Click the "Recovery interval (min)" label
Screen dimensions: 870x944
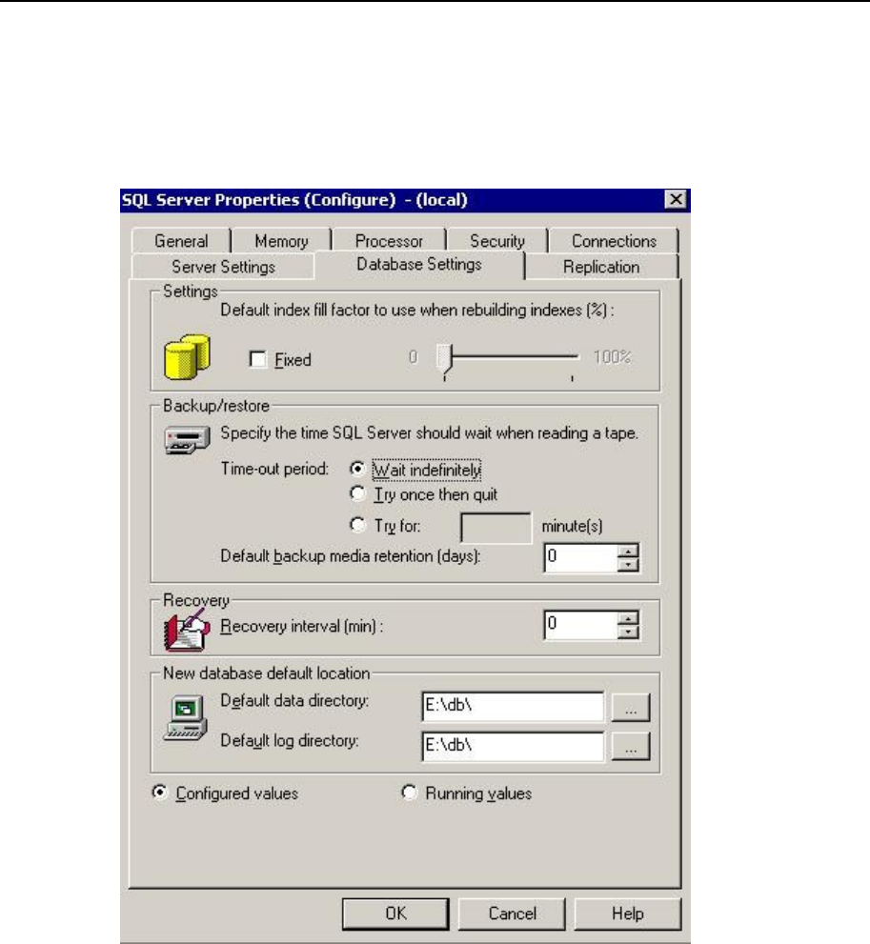tap(302, 626)
